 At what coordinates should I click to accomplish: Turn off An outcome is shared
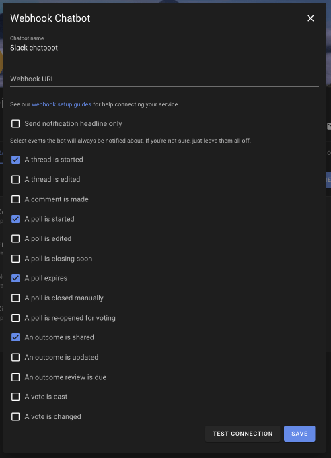pos(15,337)
